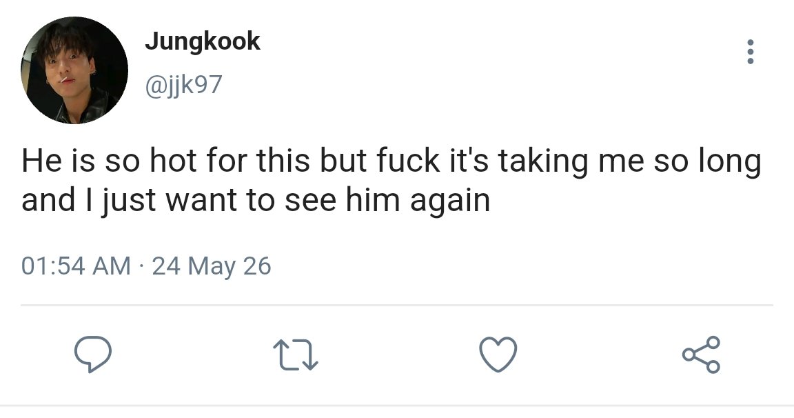This screenshot has width=794, height=418.
Task: Tap the comment bubble below the timestamp
Action: click(x=92, y=354)
